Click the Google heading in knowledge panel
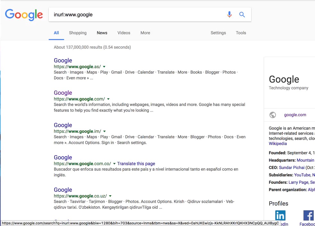 tap(284, 79)
